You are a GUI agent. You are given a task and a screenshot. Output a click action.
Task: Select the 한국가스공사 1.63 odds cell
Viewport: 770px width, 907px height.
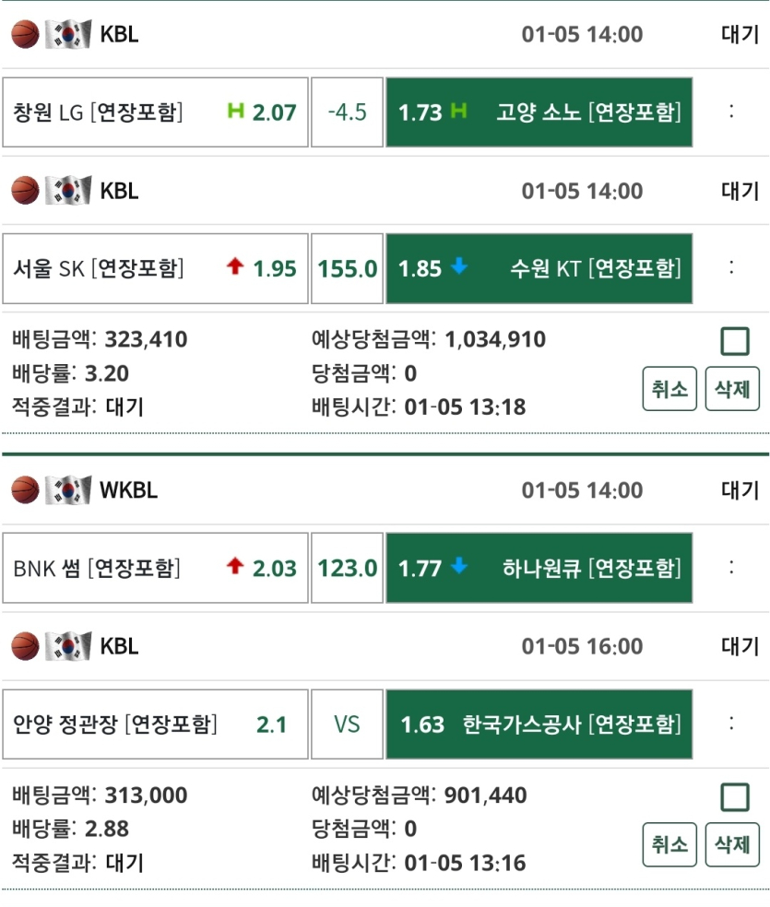539,724
